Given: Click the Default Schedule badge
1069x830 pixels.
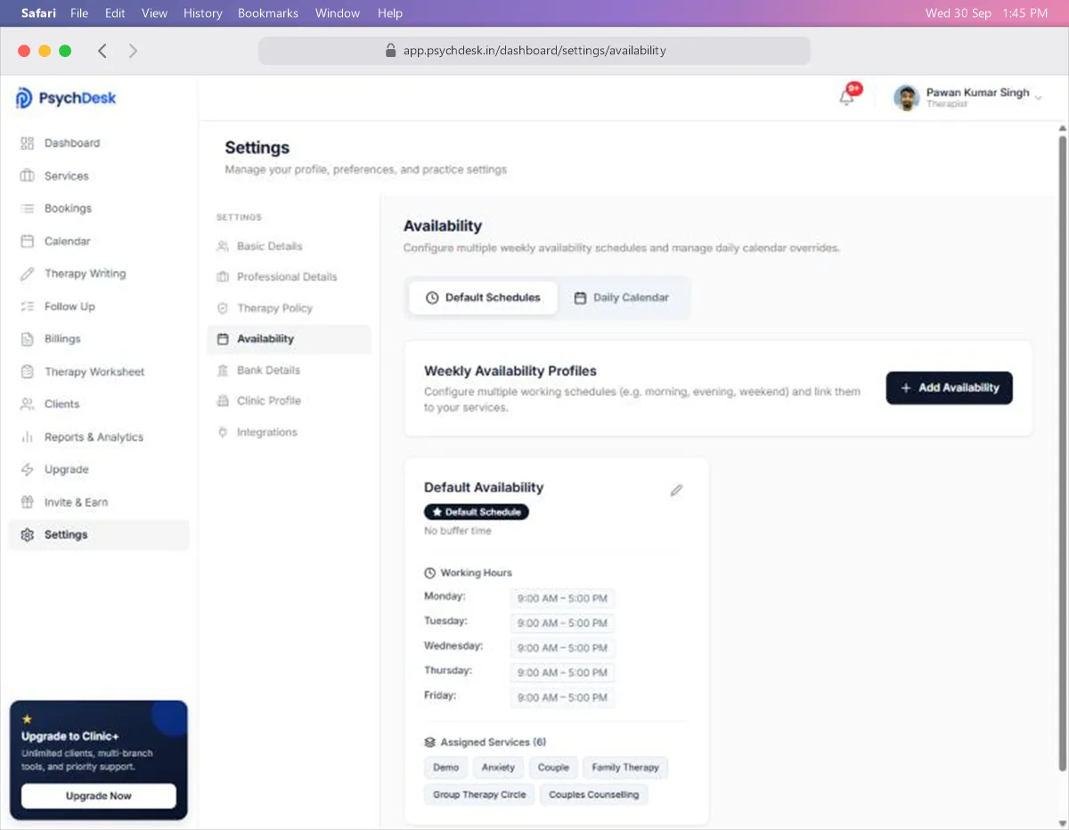Looking at the screenshot, I should 477,512.
